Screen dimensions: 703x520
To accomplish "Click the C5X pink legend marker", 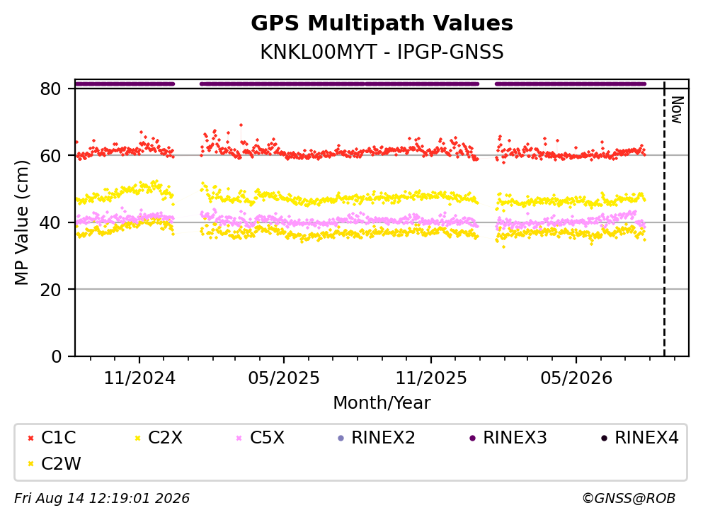I will tap(239, 438).
